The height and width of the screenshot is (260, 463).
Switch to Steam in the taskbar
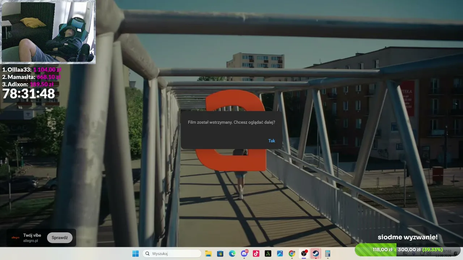coord(316,253)
